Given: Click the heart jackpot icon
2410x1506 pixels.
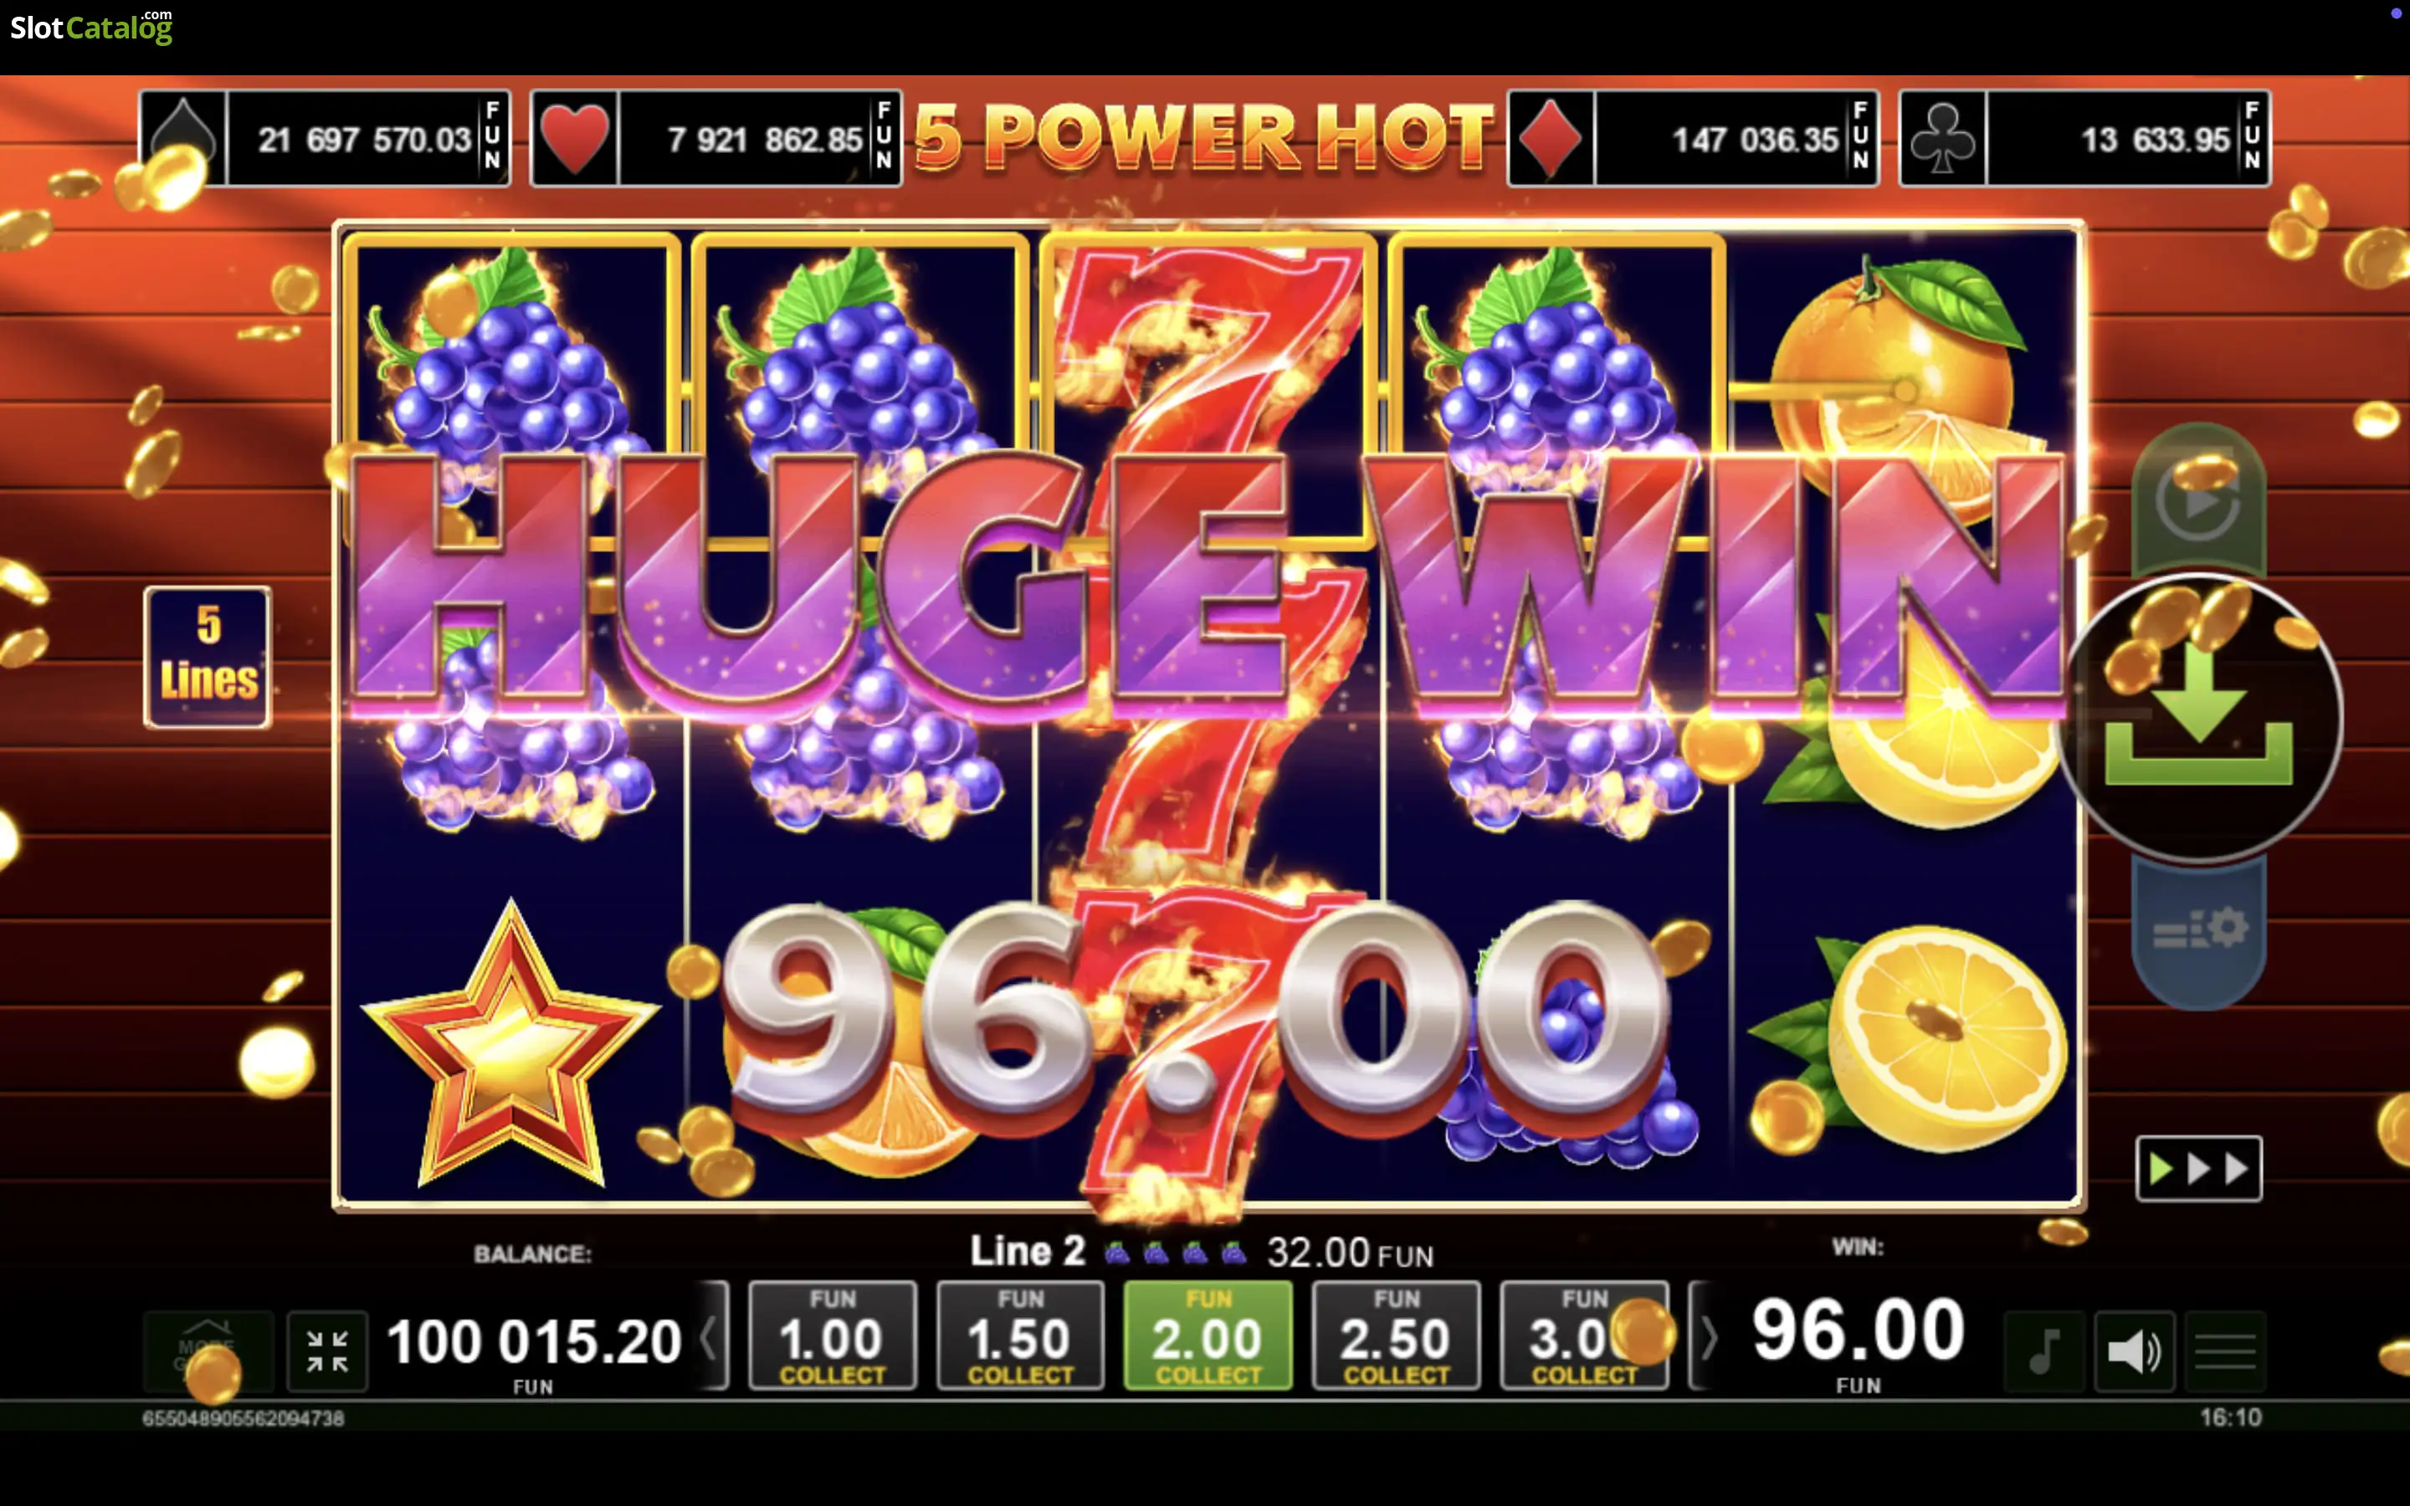Looking at the screenshot, I should click(x=575, y=138).
